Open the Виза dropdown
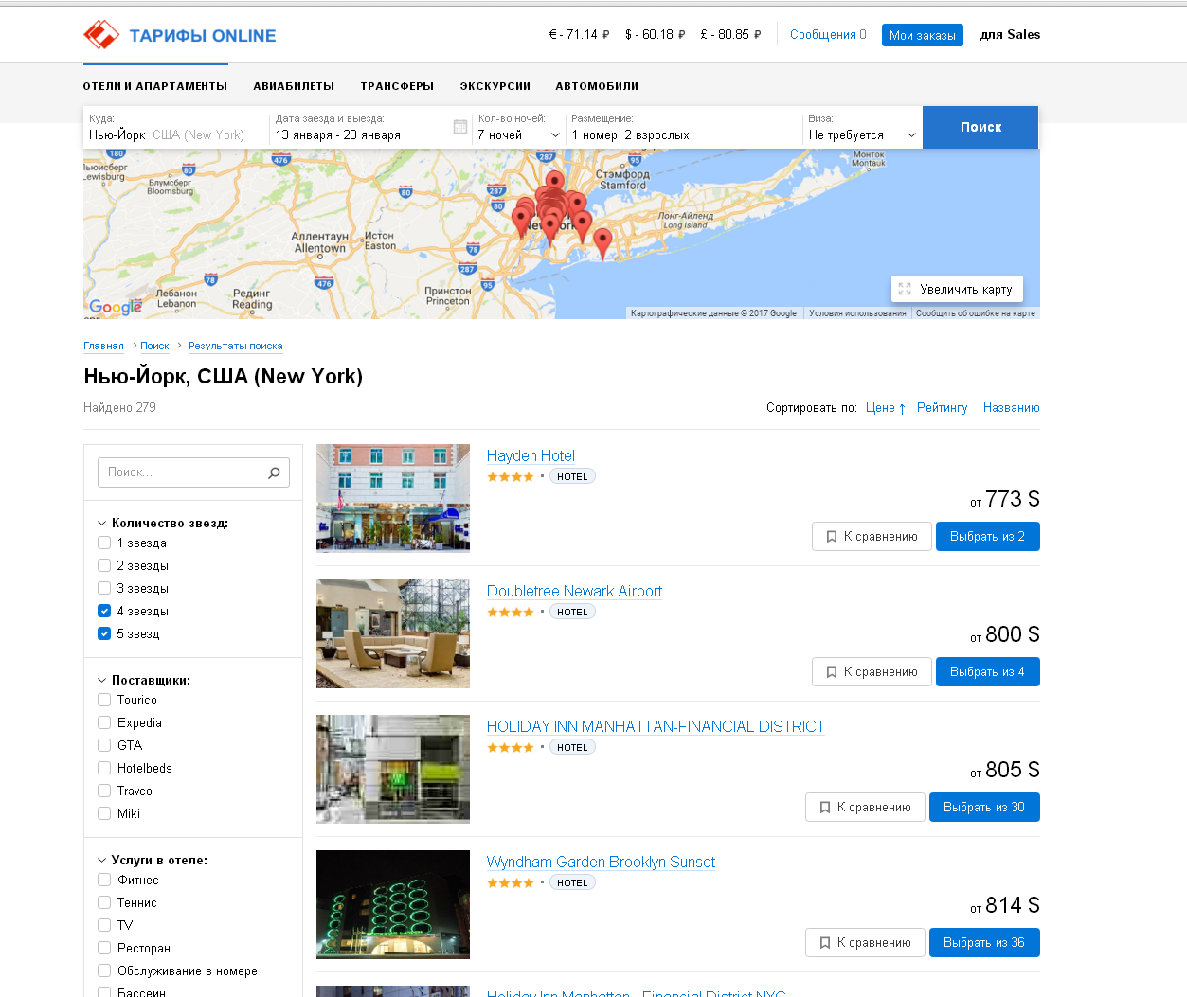The image size is (1187, 997). coord(862,128)
